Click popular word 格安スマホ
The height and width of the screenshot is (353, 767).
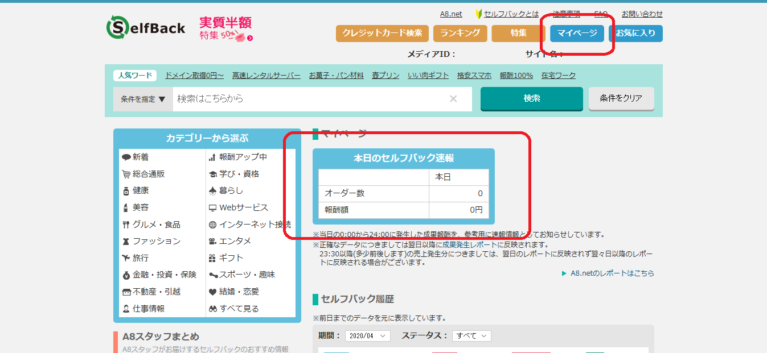click(x=474, y=76)
